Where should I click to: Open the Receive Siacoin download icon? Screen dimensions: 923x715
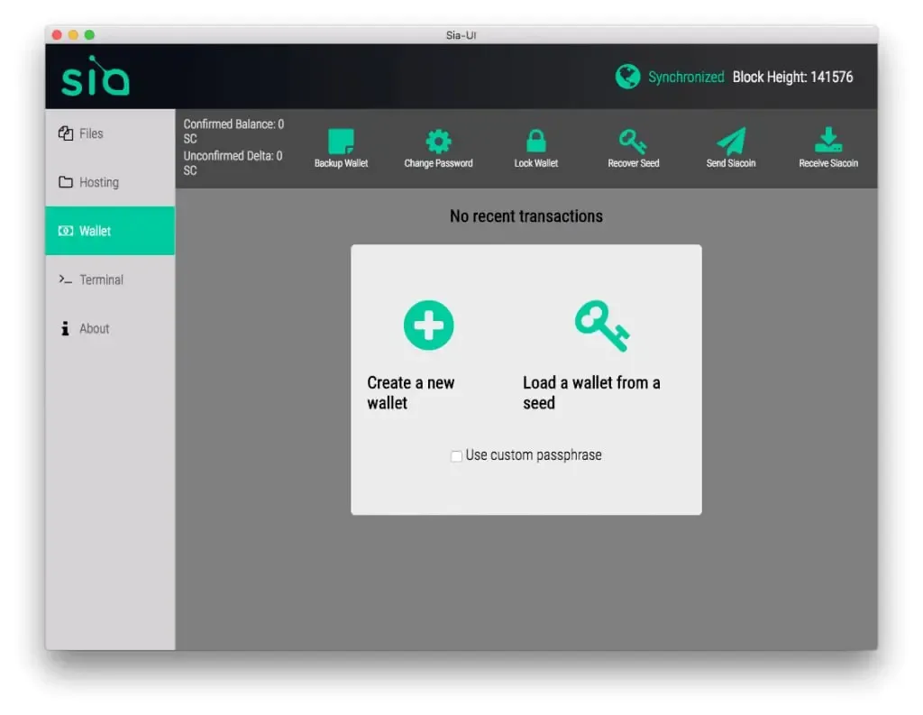tap(828, 140)
